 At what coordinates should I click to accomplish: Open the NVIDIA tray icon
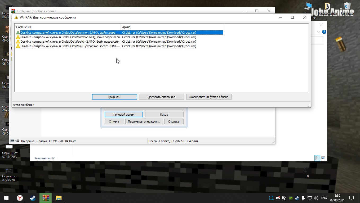coord(291,198)
